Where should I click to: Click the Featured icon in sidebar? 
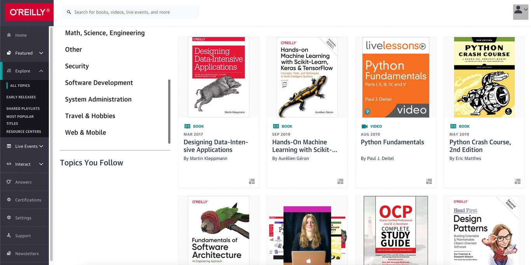pyautogui.click(x=9, y=53)
